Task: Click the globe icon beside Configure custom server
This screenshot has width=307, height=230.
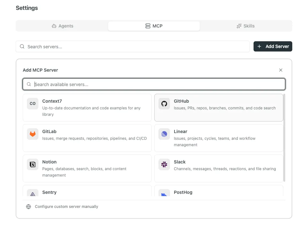Action: (x=28, y=207)
